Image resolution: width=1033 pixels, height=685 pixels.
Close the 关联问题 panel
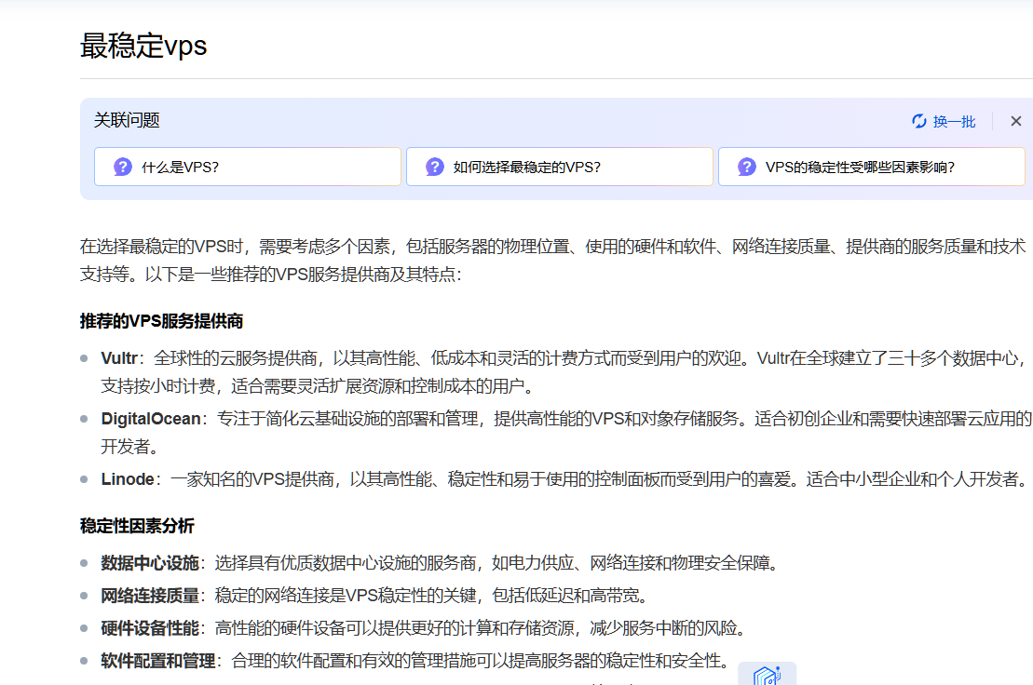click(x=1016, y=121)
